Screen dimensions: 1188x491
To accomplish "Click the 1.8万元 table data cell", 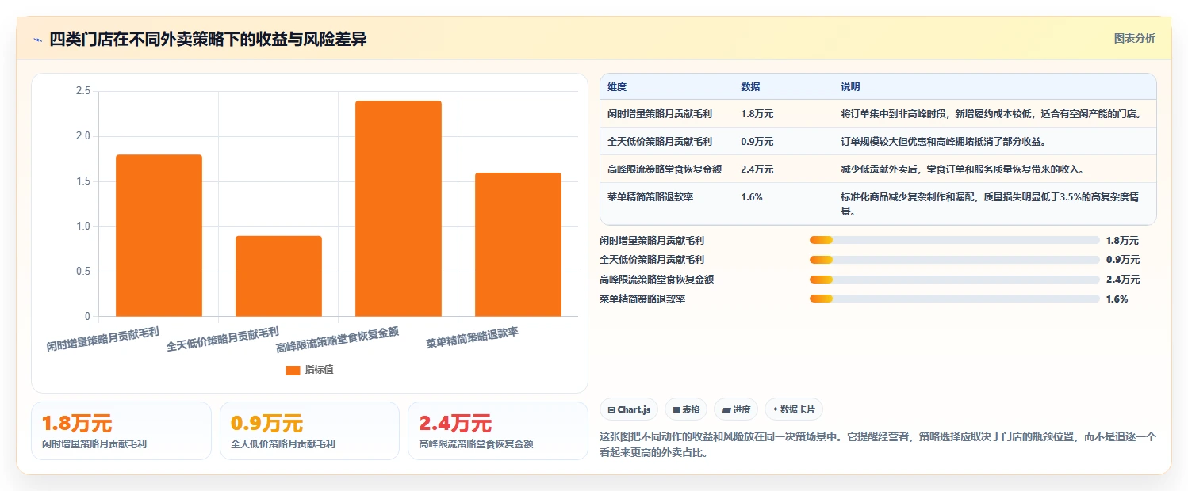I will click(757, 114).
